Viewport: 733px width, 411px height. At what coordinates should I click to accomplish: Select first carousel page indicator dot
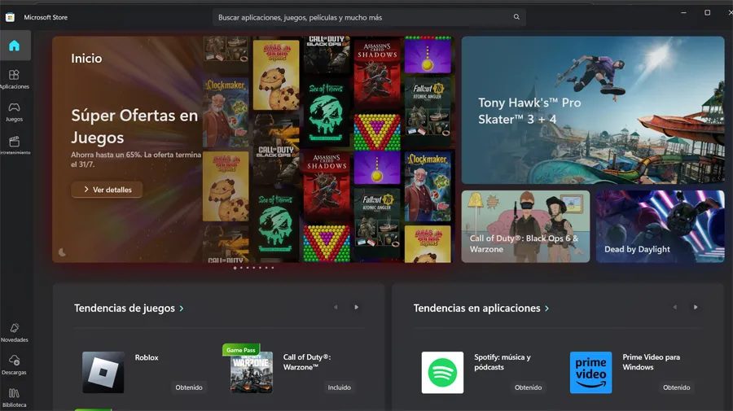[x=235, y=268]
